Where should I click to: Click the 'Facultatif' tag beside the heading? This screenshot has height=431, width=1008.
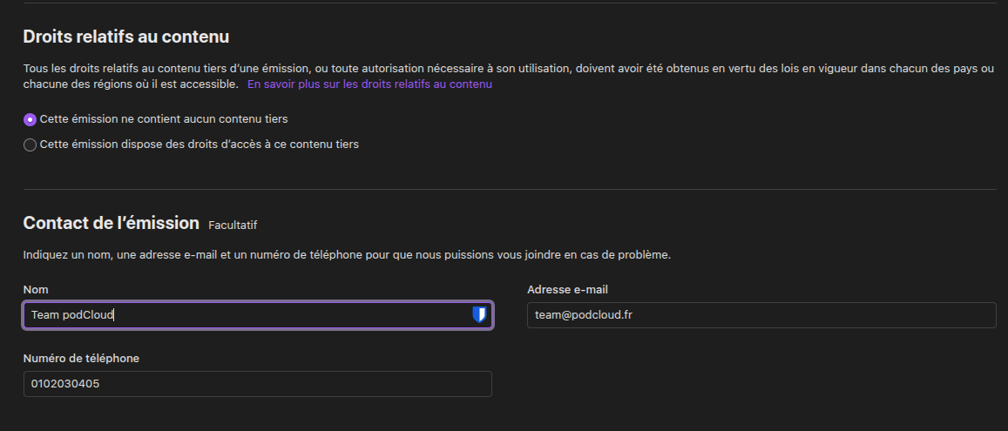(x=233, y=225)
